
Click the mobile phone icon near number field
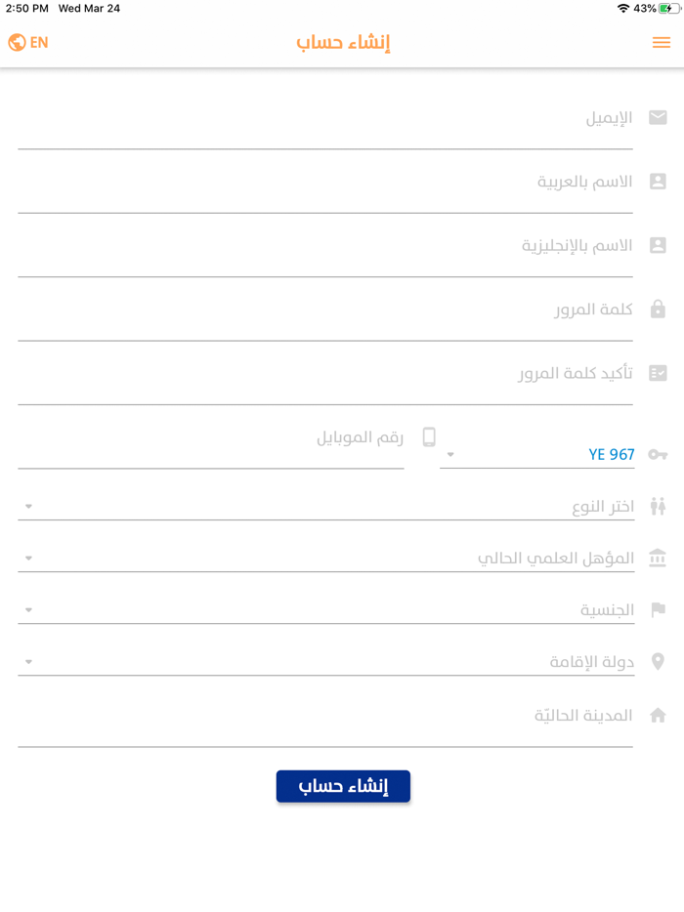[428, 436]
